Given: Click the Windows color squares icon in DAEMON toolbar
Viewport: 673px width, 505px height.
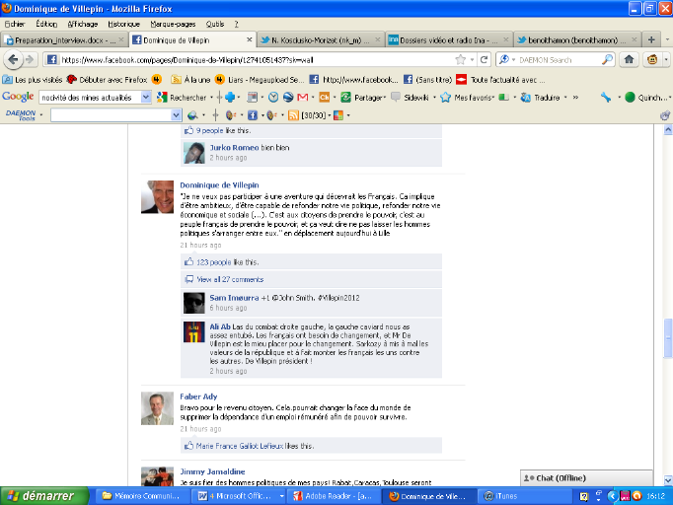Looking at the screenshot, I should (338, 115).
